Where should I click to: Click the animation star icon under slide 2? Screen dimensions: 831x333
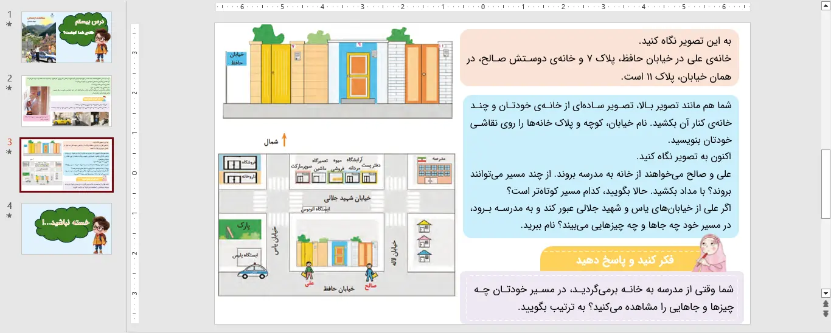9,88
